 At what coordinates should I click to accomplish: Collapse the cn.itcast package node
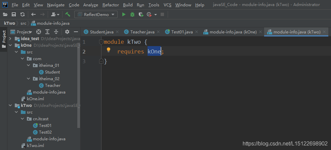(x=23, y=119)
